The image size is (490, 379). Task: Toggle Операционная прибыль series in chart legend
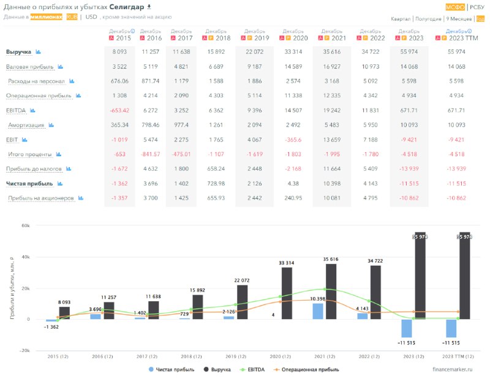(x=306, y=370)
